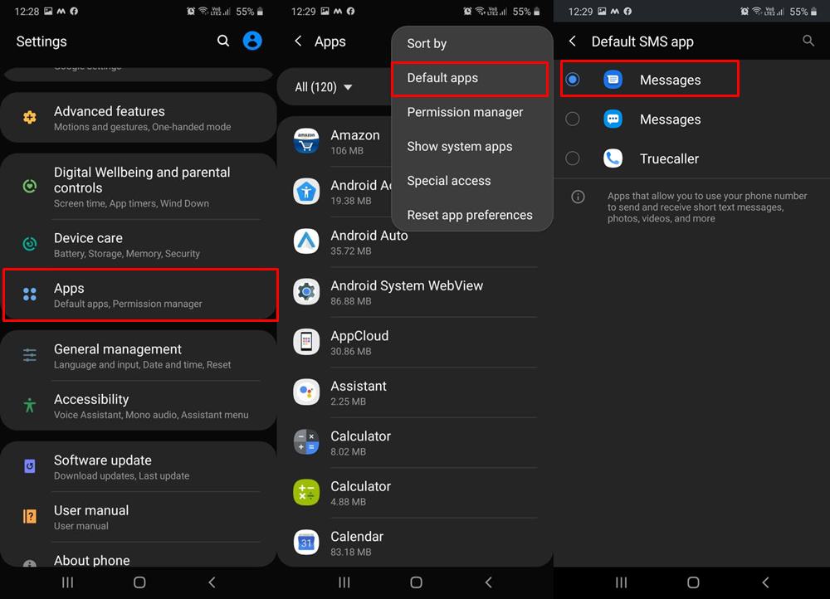Tap the Device care icon
This screenshot has width=830, height=599.
pyautogui.click(x=30, y=244)
